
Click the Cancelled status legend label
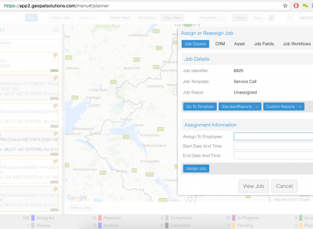click(x=180, y=225)
